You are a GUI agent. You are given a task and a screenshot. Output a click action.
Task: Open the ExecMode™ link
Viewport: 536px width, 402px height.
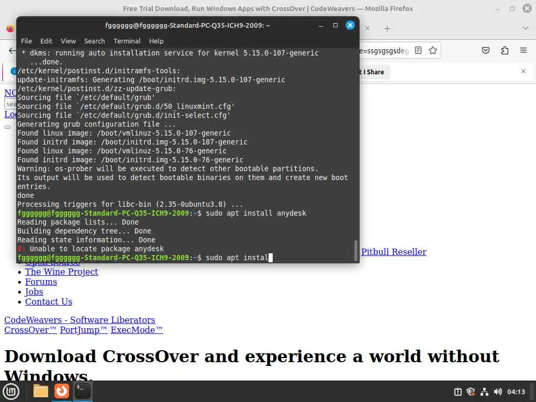tap(137, 330)
